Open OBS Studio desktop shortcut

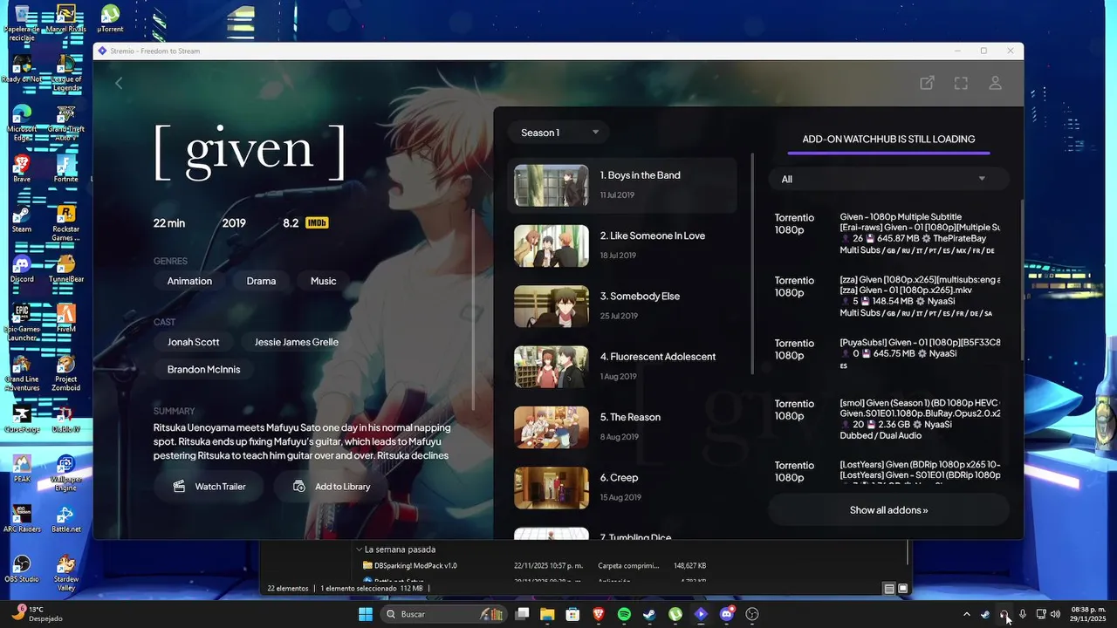pyautogui.click(x=22, y=569)
